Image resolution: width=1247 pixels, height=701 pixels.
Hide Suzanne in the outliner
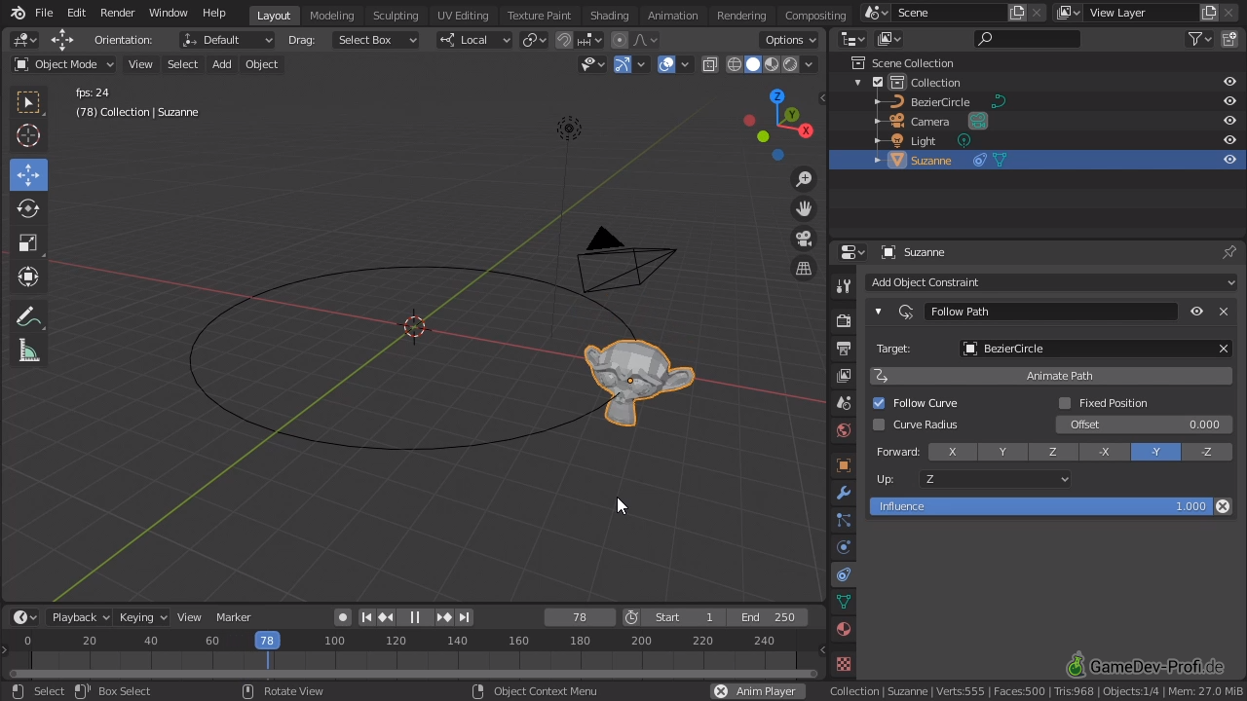1229,160
